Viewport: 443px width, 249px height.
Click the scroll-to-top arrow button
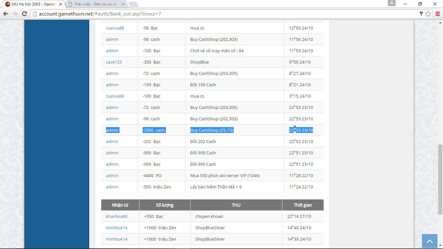(430, 241)
